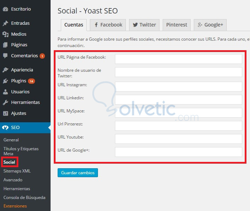Viewport: 250px width, 211px height.
Task: Click the 'URL Instagram:' label
Action: click(72, 85)
